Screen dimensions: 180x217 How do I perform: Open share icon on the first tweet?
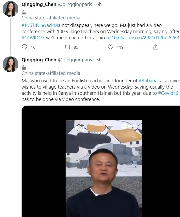click(155, 47)
